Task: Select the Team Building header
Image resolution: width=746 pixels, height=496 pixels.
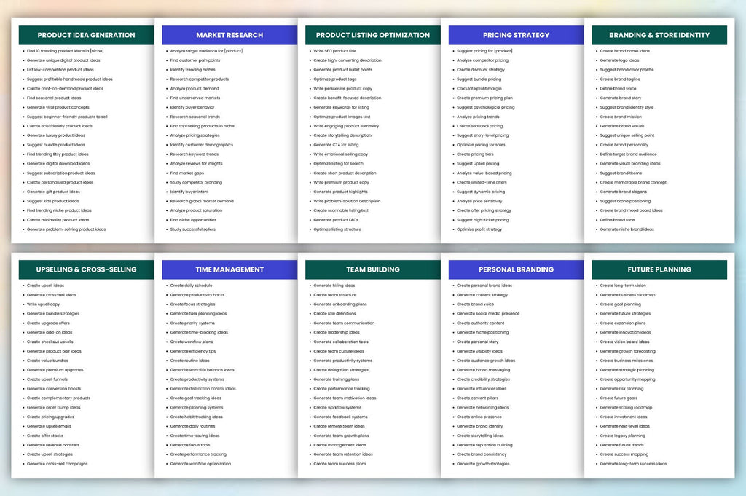Action: coord(372,269)
